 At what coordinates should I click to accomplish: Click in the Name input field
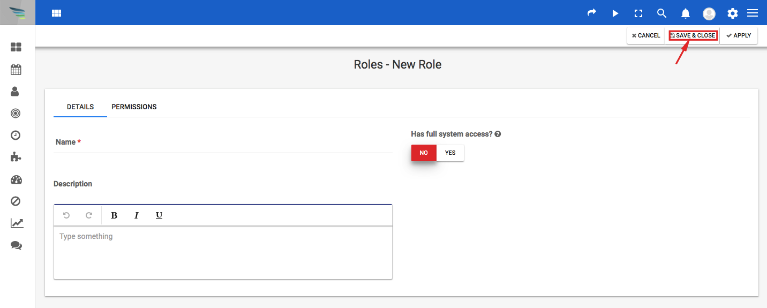tap(223, 142)
